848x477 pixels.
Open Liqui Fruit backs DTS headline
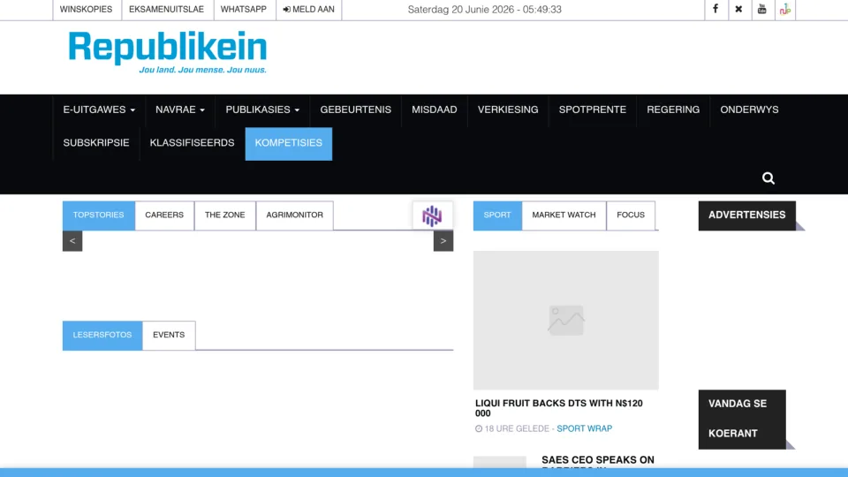(x=559, y=408)
